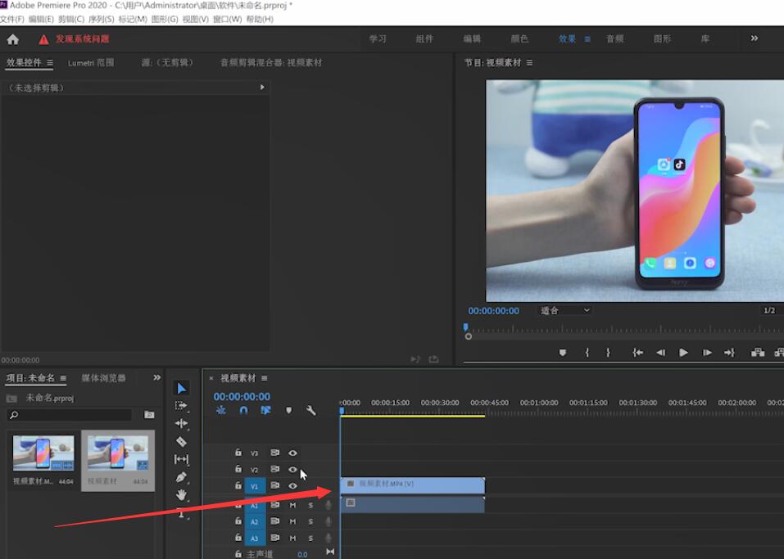The width and height of the screenshot is (784, 559).
Task: Click the Lift button in Program monitor
Action: click(x=758, y=353)
